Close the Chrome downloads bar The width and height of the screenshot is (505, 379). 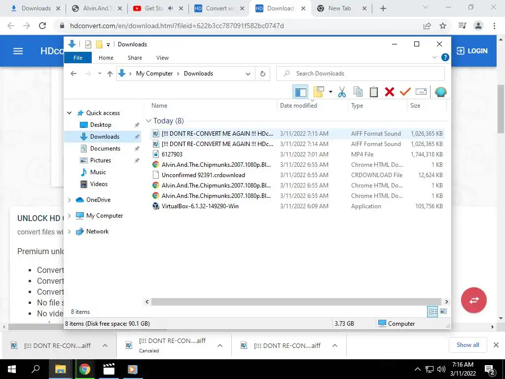tap(496, 345)
